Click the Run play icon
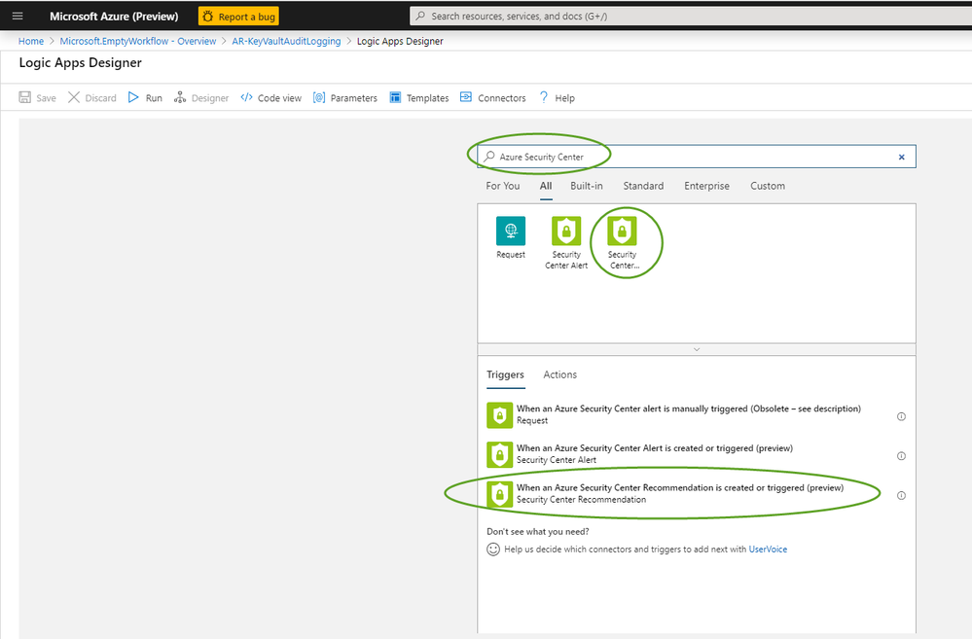This screenshot has height=639, width=972. click(x=133, y=97)
